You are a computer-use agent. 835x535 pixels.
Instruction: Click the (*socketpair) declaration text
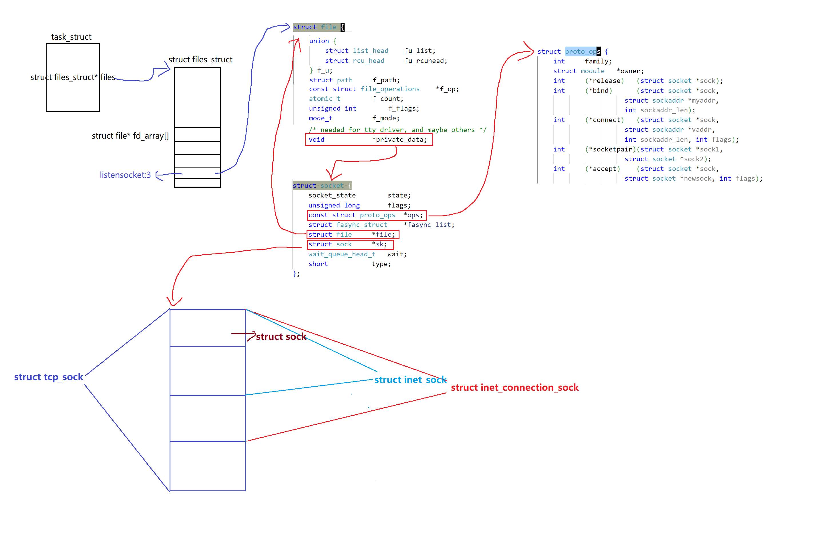[611, 149]
